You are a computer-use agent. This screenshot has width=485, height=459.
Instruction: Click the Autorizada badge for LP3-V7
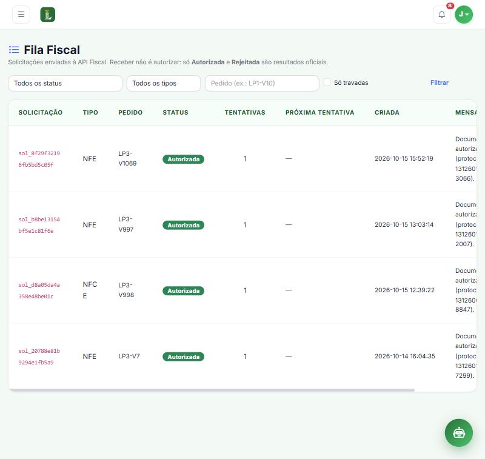[x=184, y=357]
